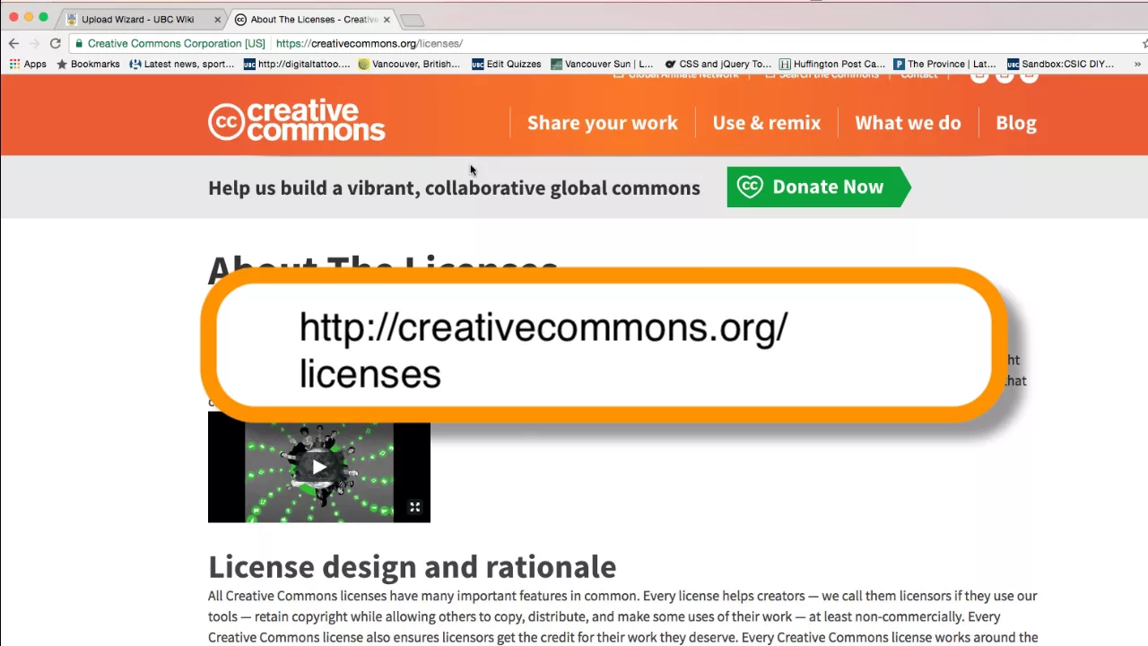The height and width of the screenshot is (646, 1148).
Task: Open the Blog menu item
Action: [1016, 123]
